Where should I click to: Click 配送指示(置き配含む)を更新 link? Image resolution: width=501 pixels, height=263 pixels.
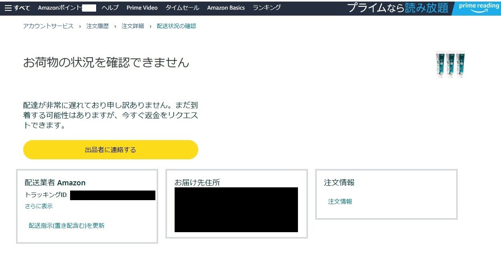click(x=66, y=225)
